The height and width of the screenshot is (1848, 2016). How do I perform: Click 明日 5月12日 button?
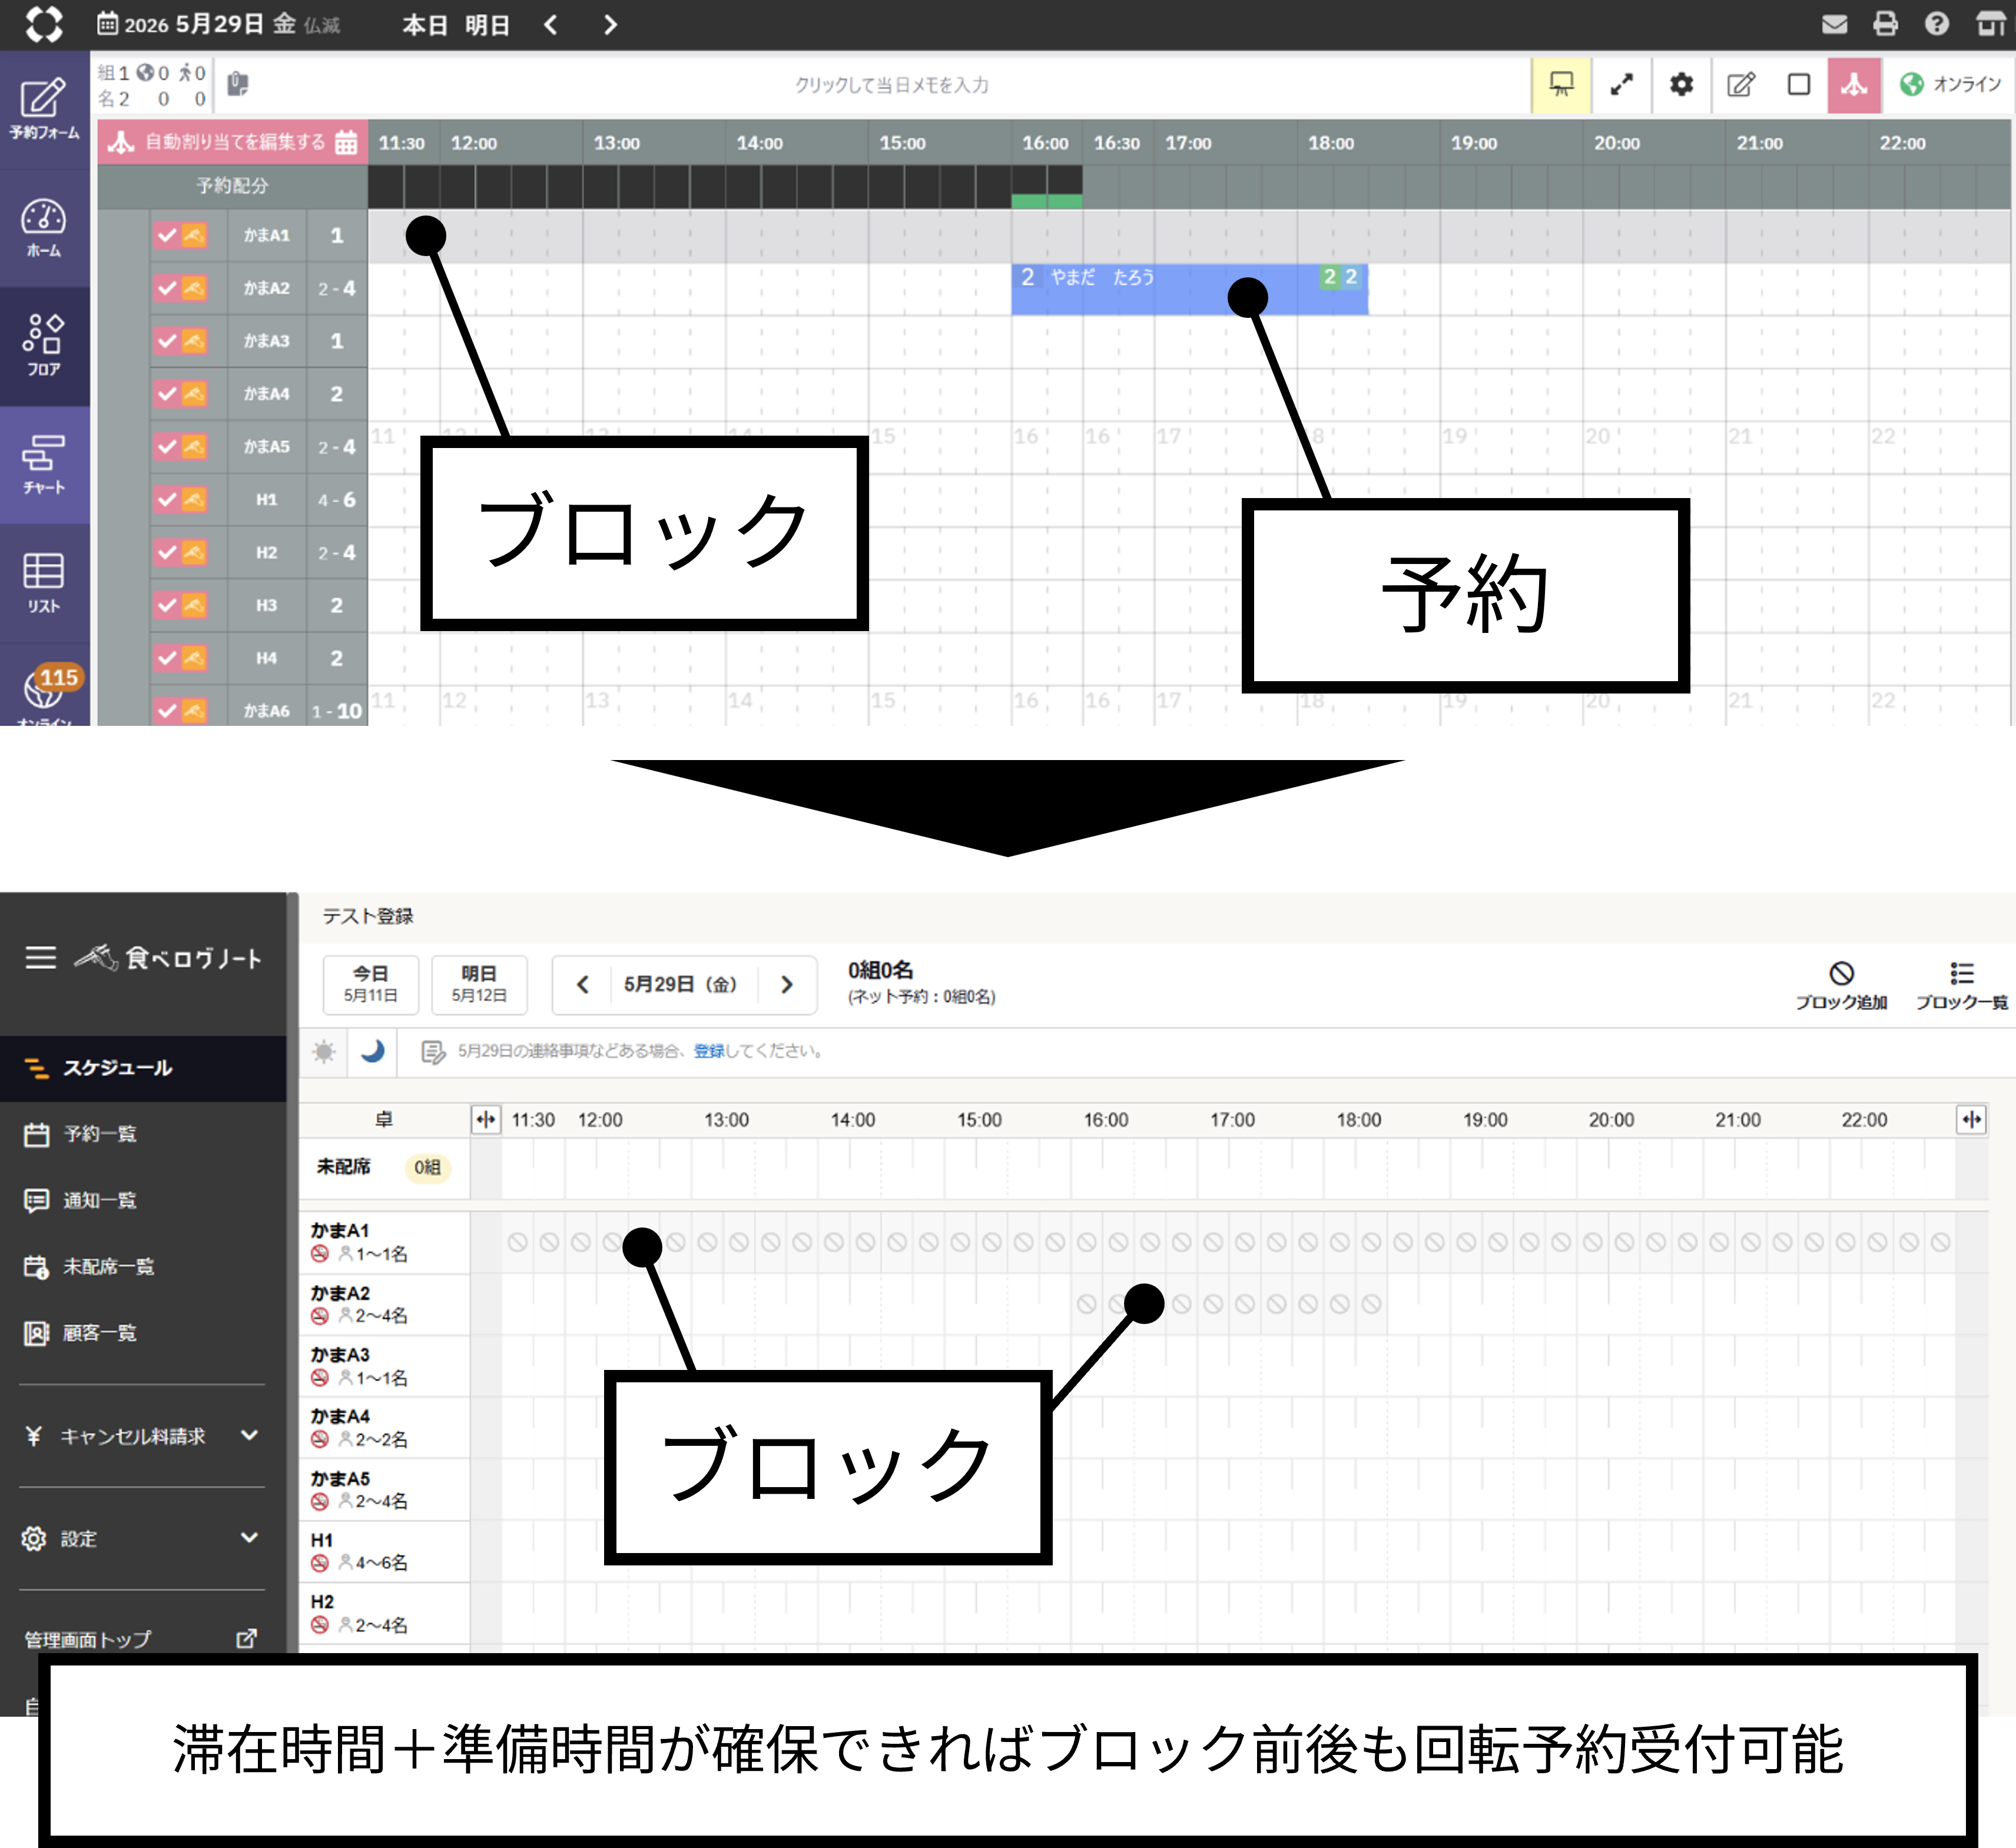[479, 984]
